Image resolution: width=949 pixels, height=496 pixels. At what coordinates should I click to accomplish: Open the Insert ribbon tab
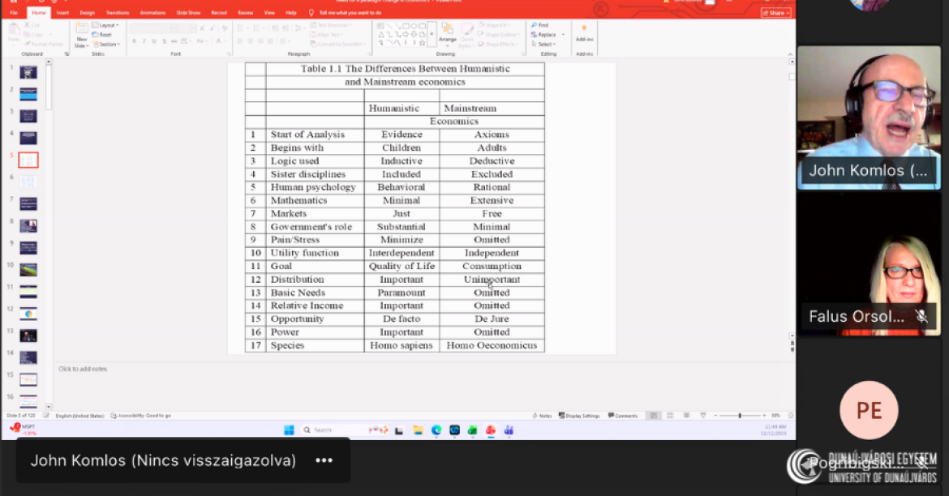(62, 13)
